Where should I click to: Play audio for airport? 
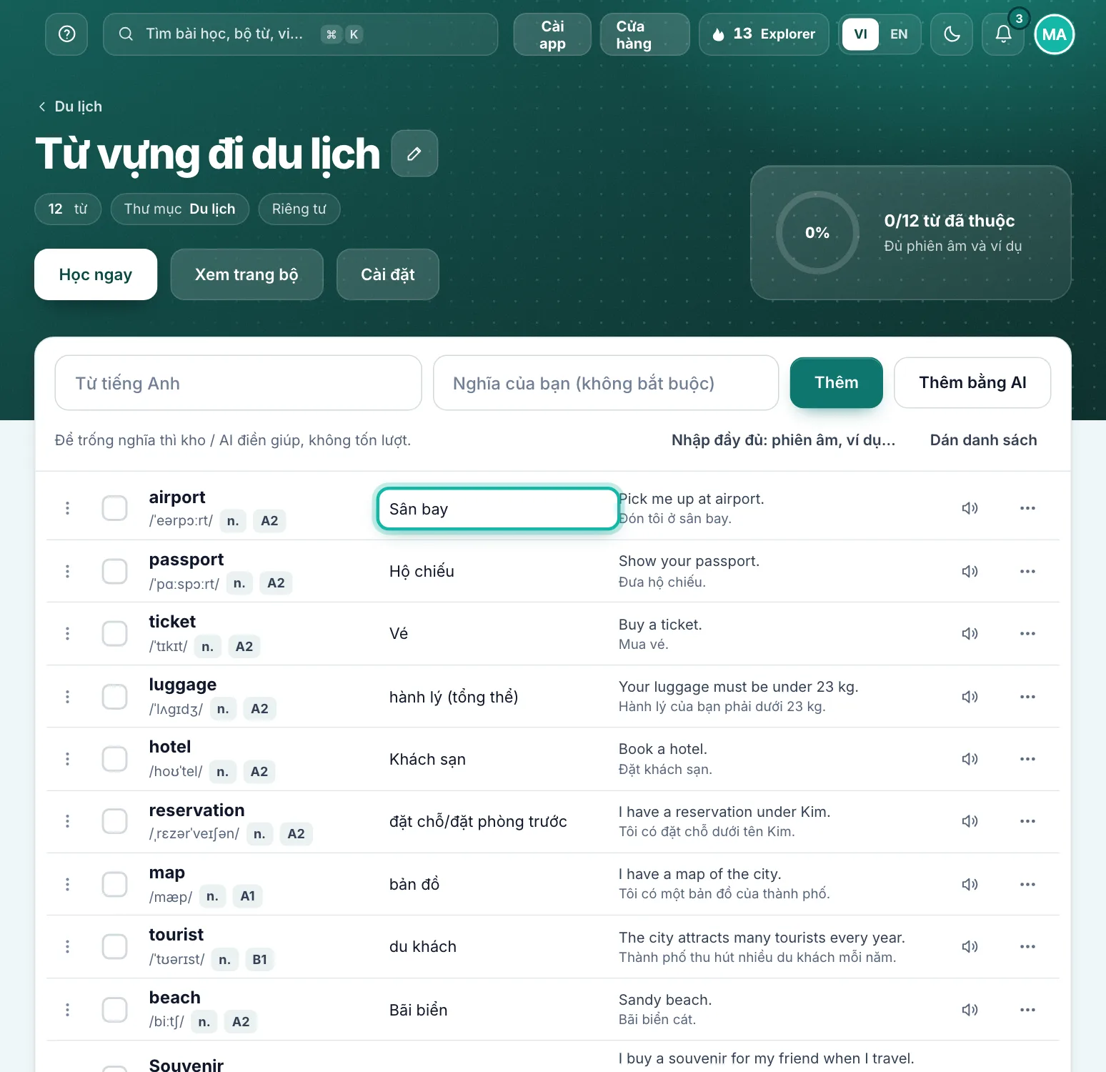point(970,508)
